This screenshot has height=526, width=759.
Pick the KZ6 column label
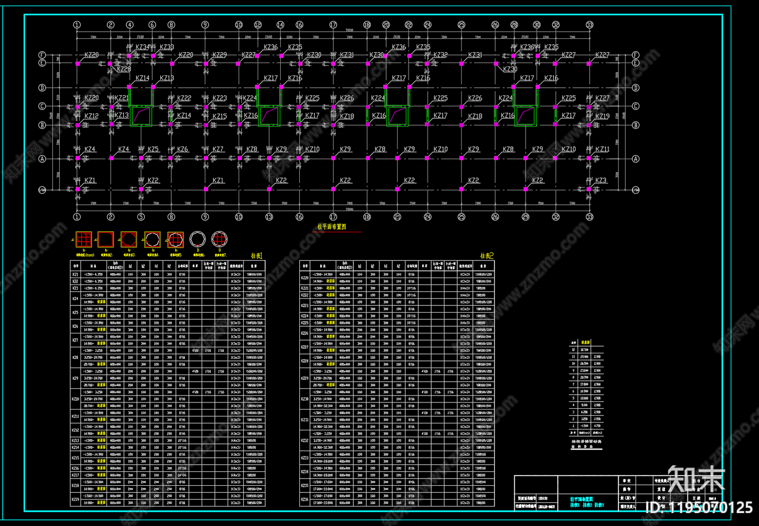click(183, 149)
